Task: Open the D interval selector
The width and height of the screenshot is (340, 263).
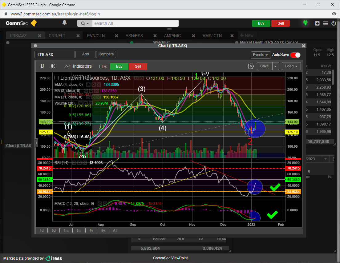Action: (x=42, y=66)
